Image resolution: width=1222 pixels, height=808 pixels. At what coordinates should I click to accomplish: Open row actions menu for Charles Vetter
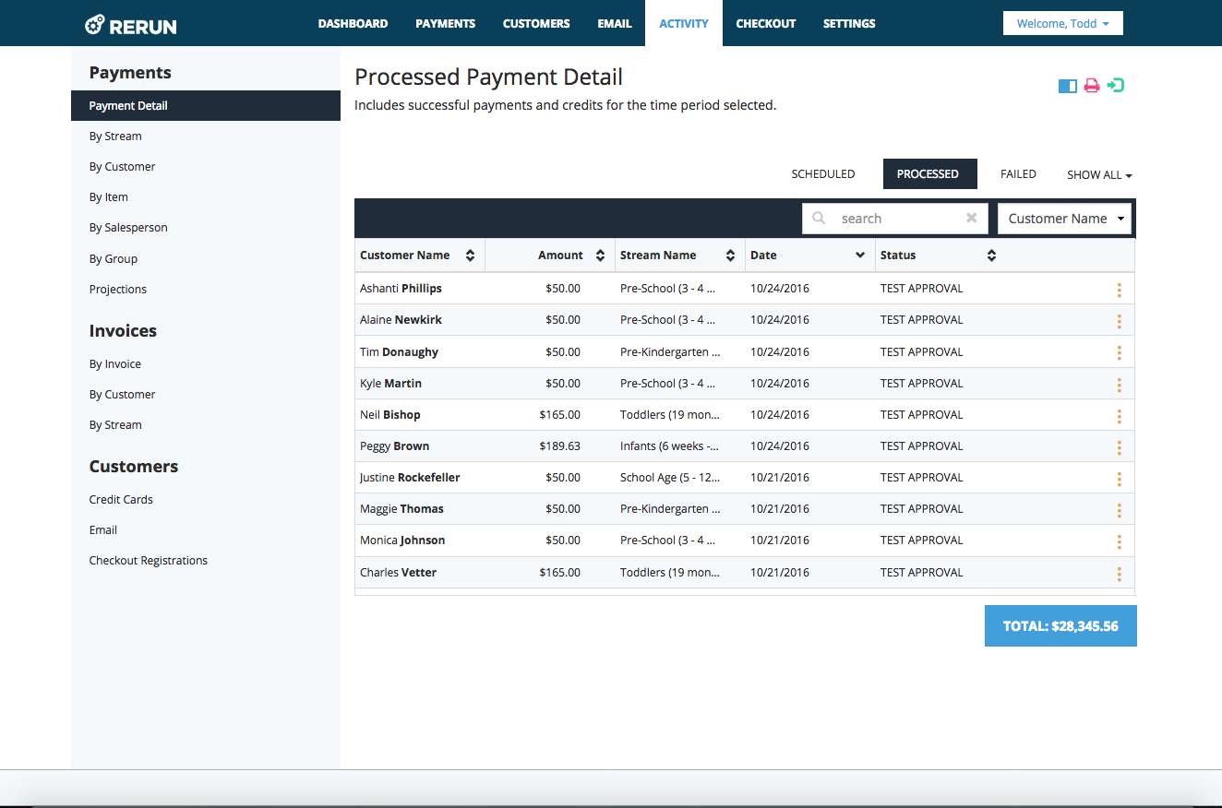click(x=1119, y=574)
